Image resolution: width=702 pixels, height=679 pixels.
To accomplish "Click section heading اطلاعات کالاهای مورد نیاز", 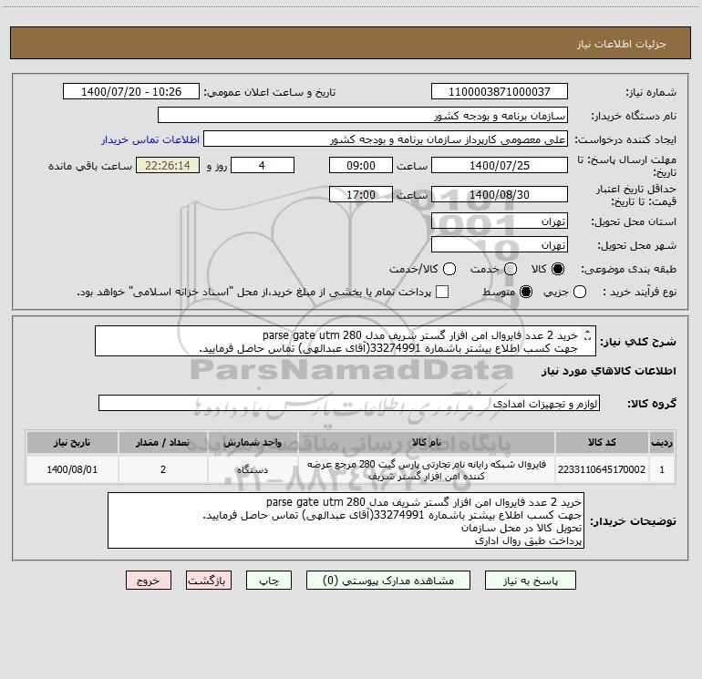I will tap(608, 371).
